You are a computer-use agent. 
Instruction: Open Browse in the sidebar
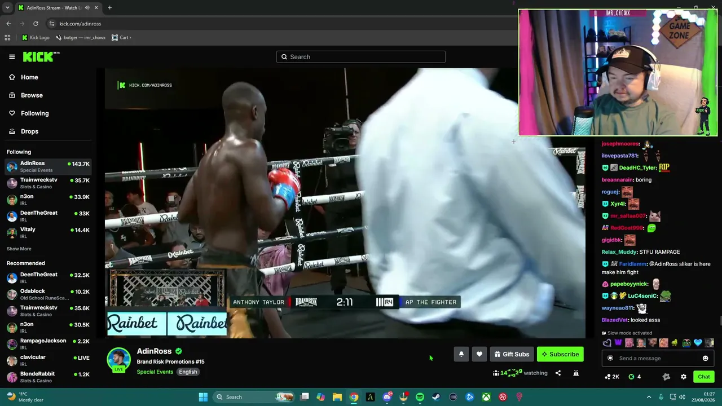tap(32, 95)
